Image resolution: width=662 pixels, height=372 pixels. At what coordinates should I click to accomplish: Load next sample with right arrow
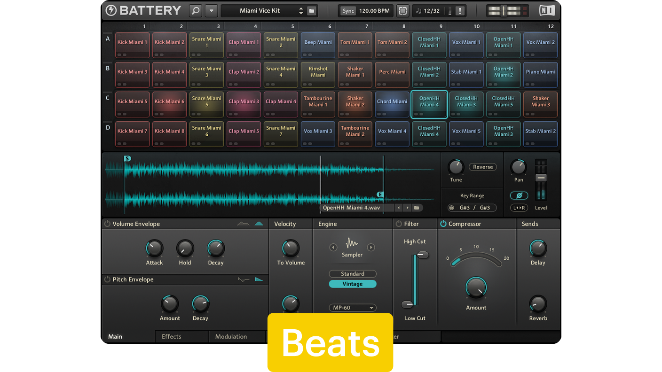pos(407,208)
